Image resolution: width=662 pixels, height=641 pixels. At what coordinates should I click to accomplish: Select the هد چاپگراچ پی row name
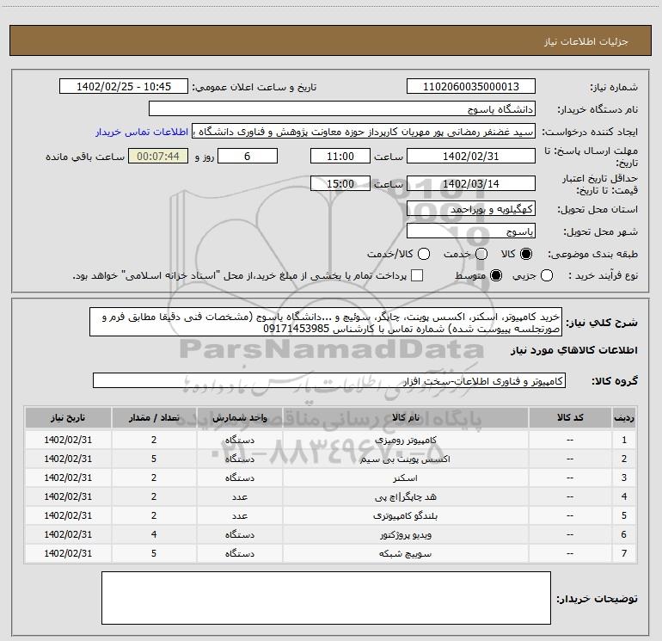point(405,497)
